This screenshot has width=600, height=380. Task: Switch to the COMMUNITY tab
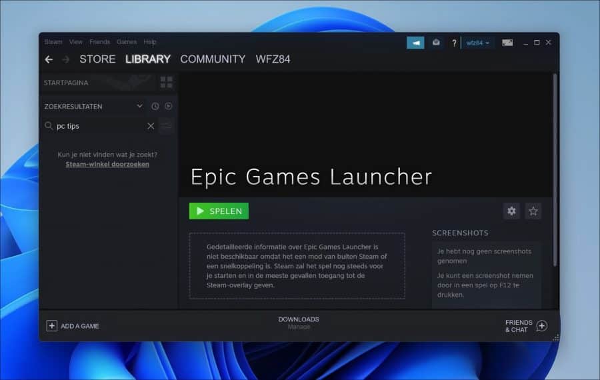tap(213, 59)
